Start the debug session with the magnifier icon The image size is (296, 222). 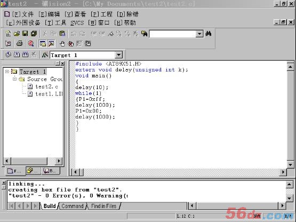point(30,44)
